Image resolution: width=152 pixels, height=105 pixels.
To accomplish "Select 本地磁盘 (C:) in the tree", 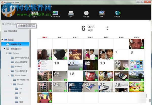I will [14, 49].
